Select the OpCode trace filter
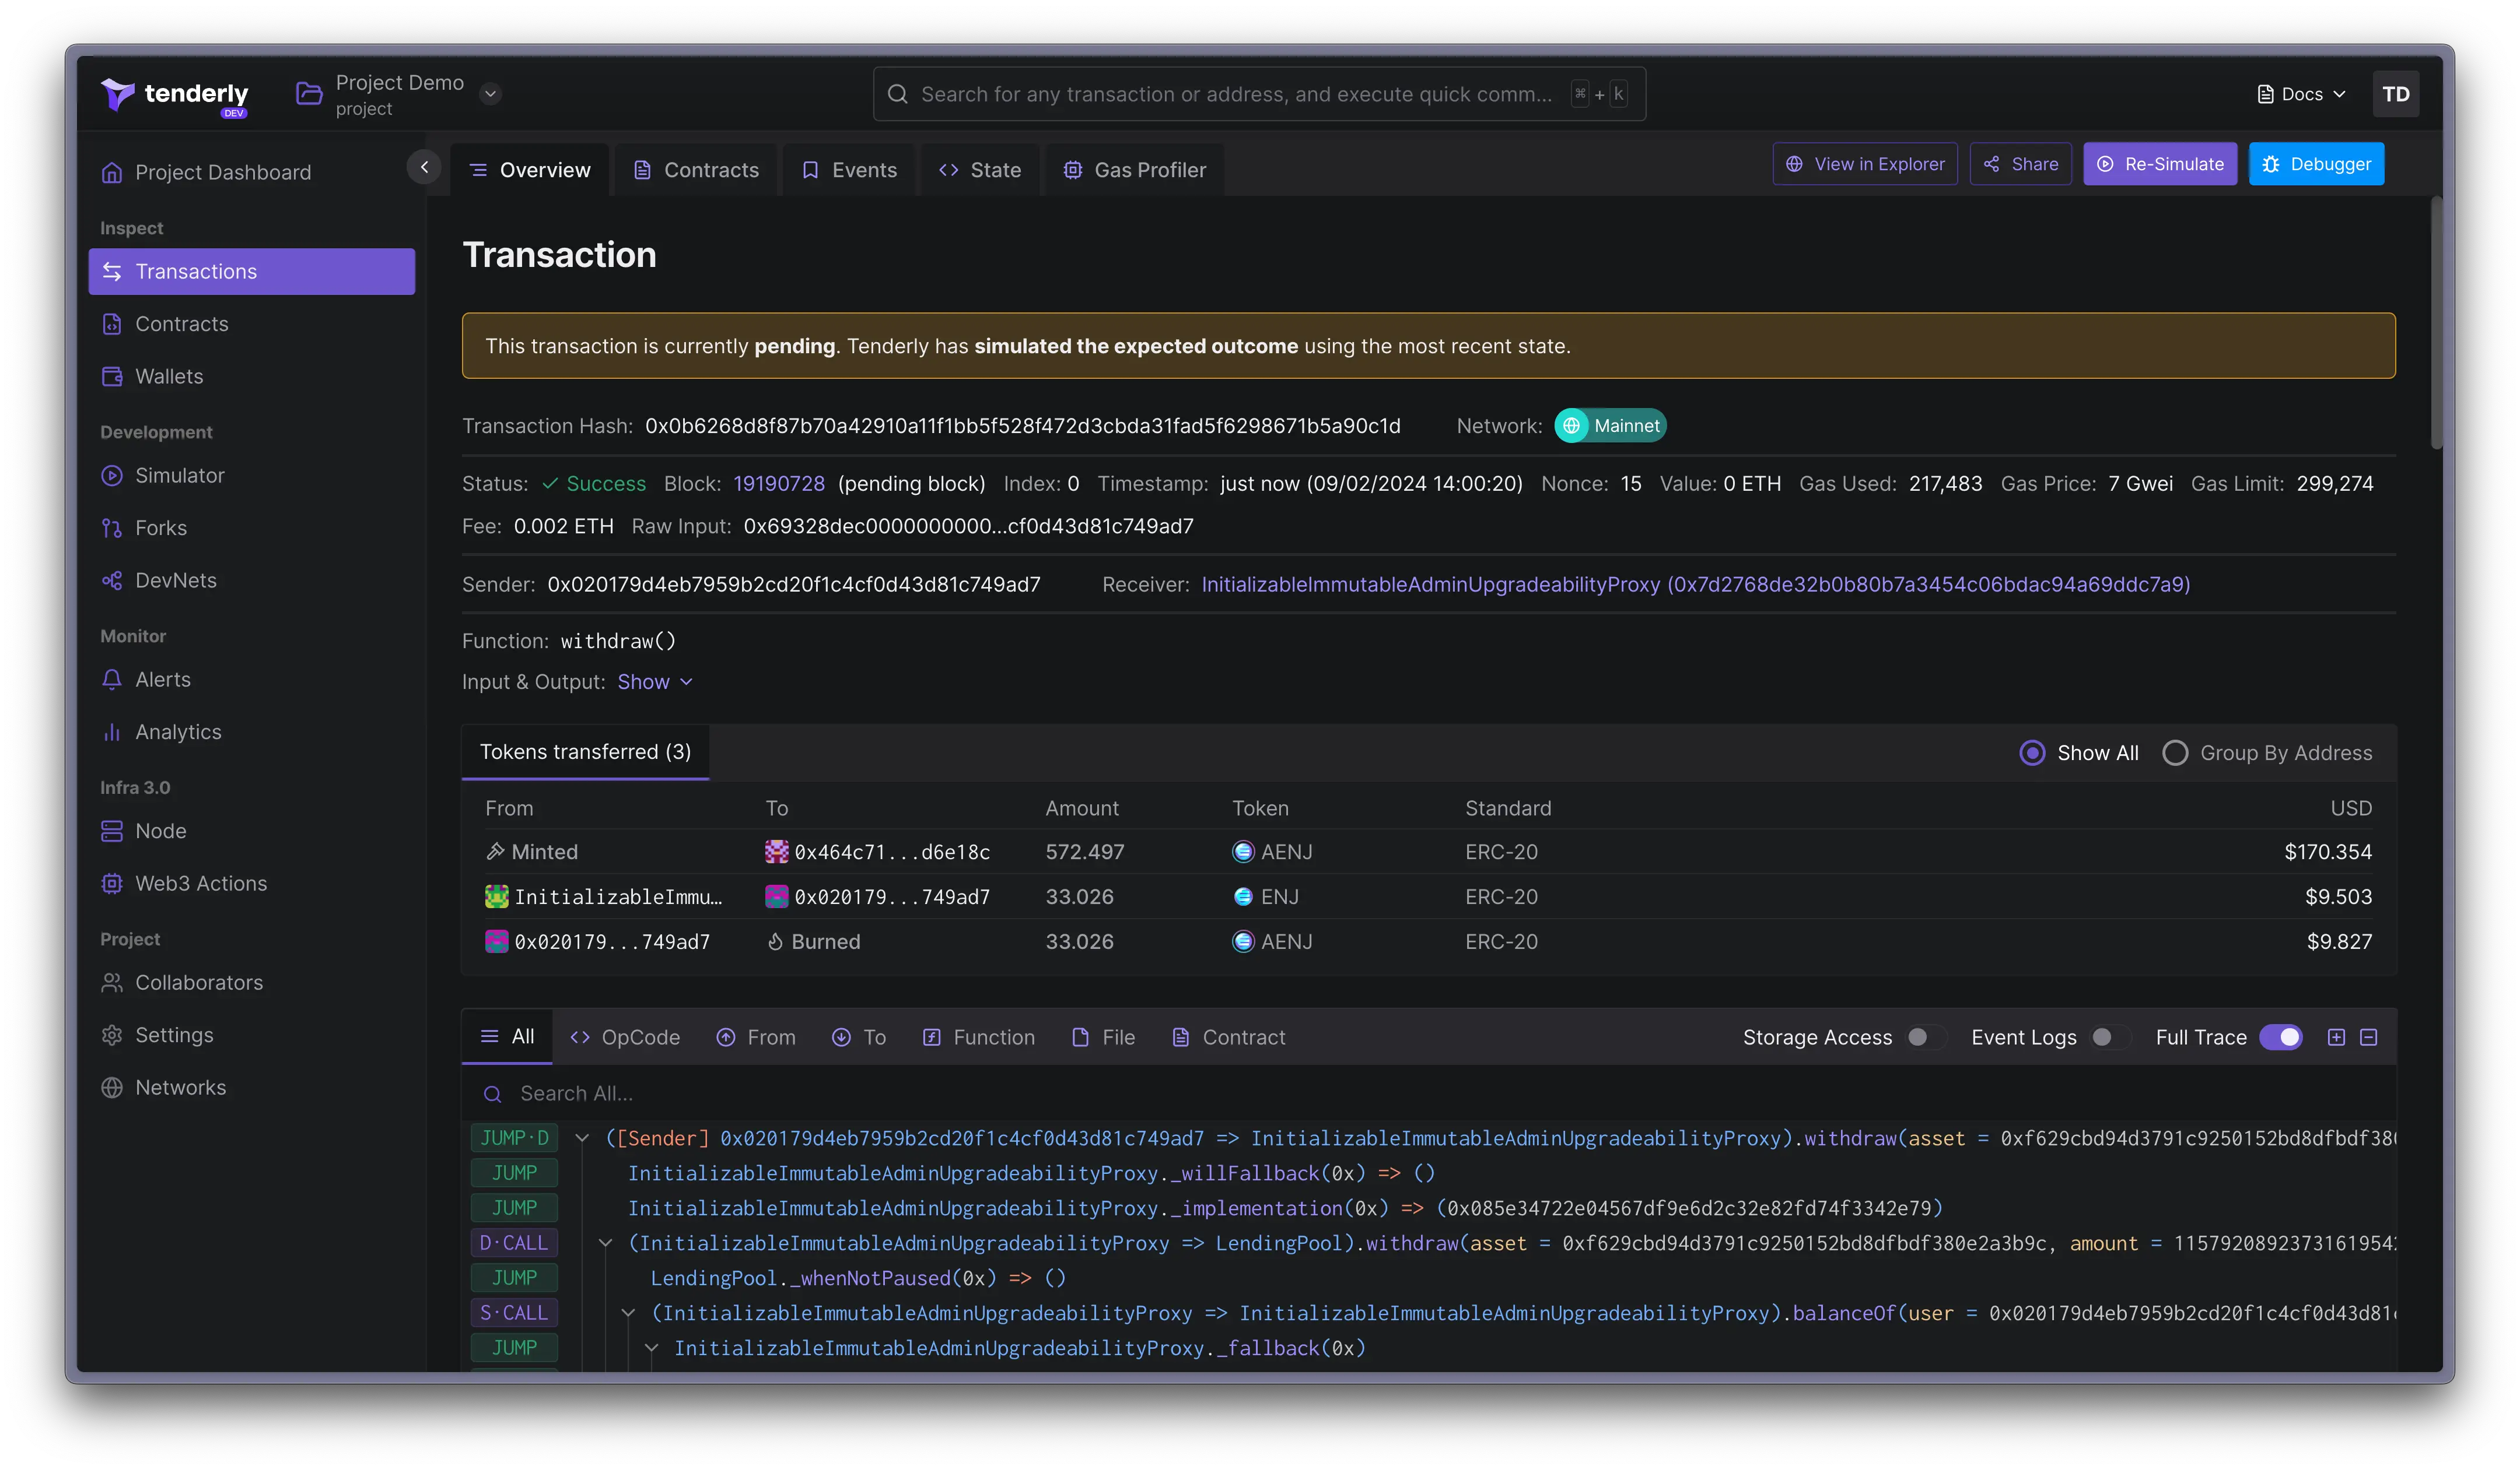This screenshot has height=1470, width=2520. [625, 1038]
